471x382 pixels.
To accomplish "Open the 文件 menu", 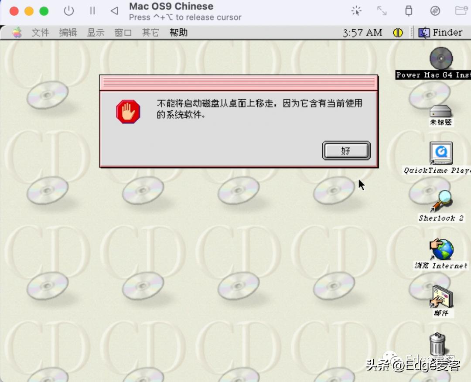I will [x=40, y=32].
